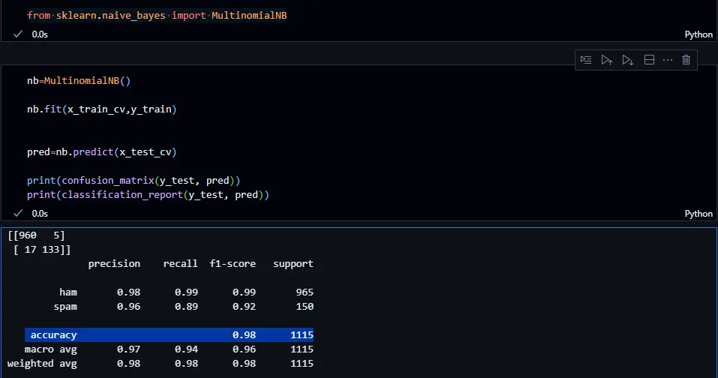This screenshot has width=718, height=378.
Task: Click the import cell's 0.0s execution time
Action: click(x=40, y=34)
